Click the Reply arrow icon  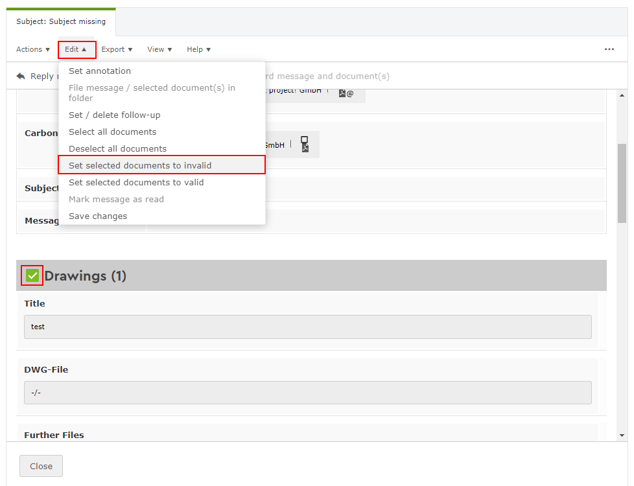[x=21, y=76]
